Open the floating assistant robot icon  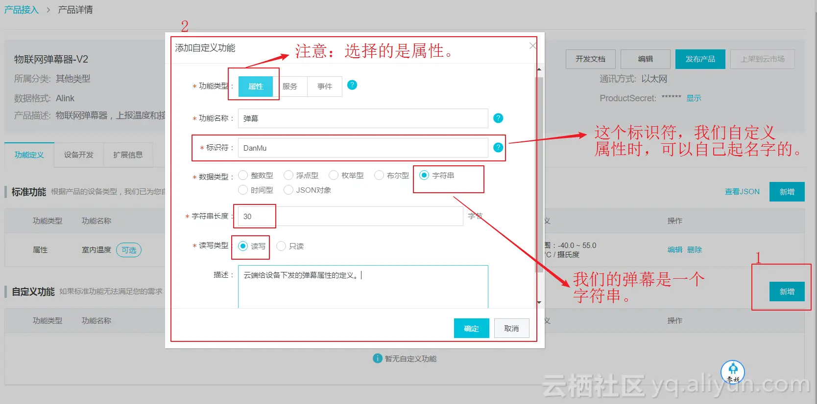point(733,373)
